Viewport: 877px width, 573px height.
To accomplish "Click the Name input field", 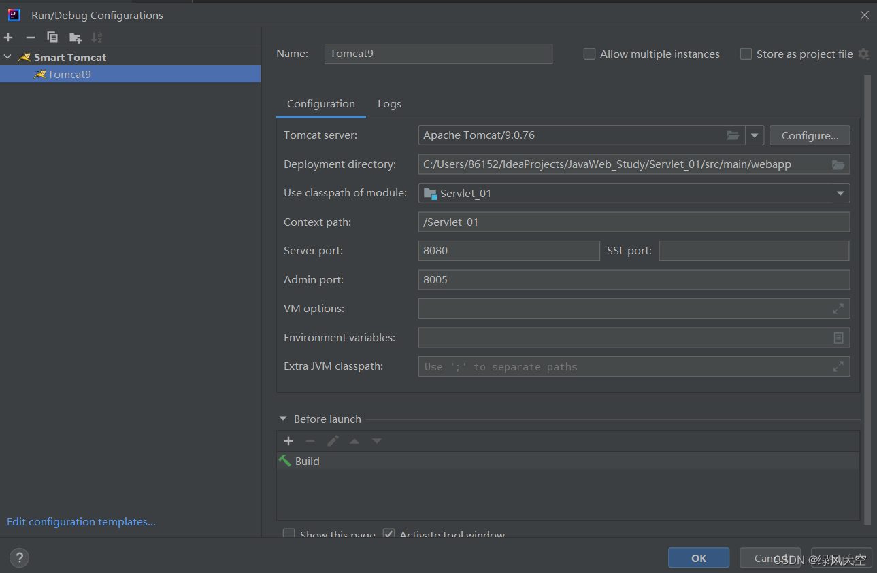I will [438, 54].
